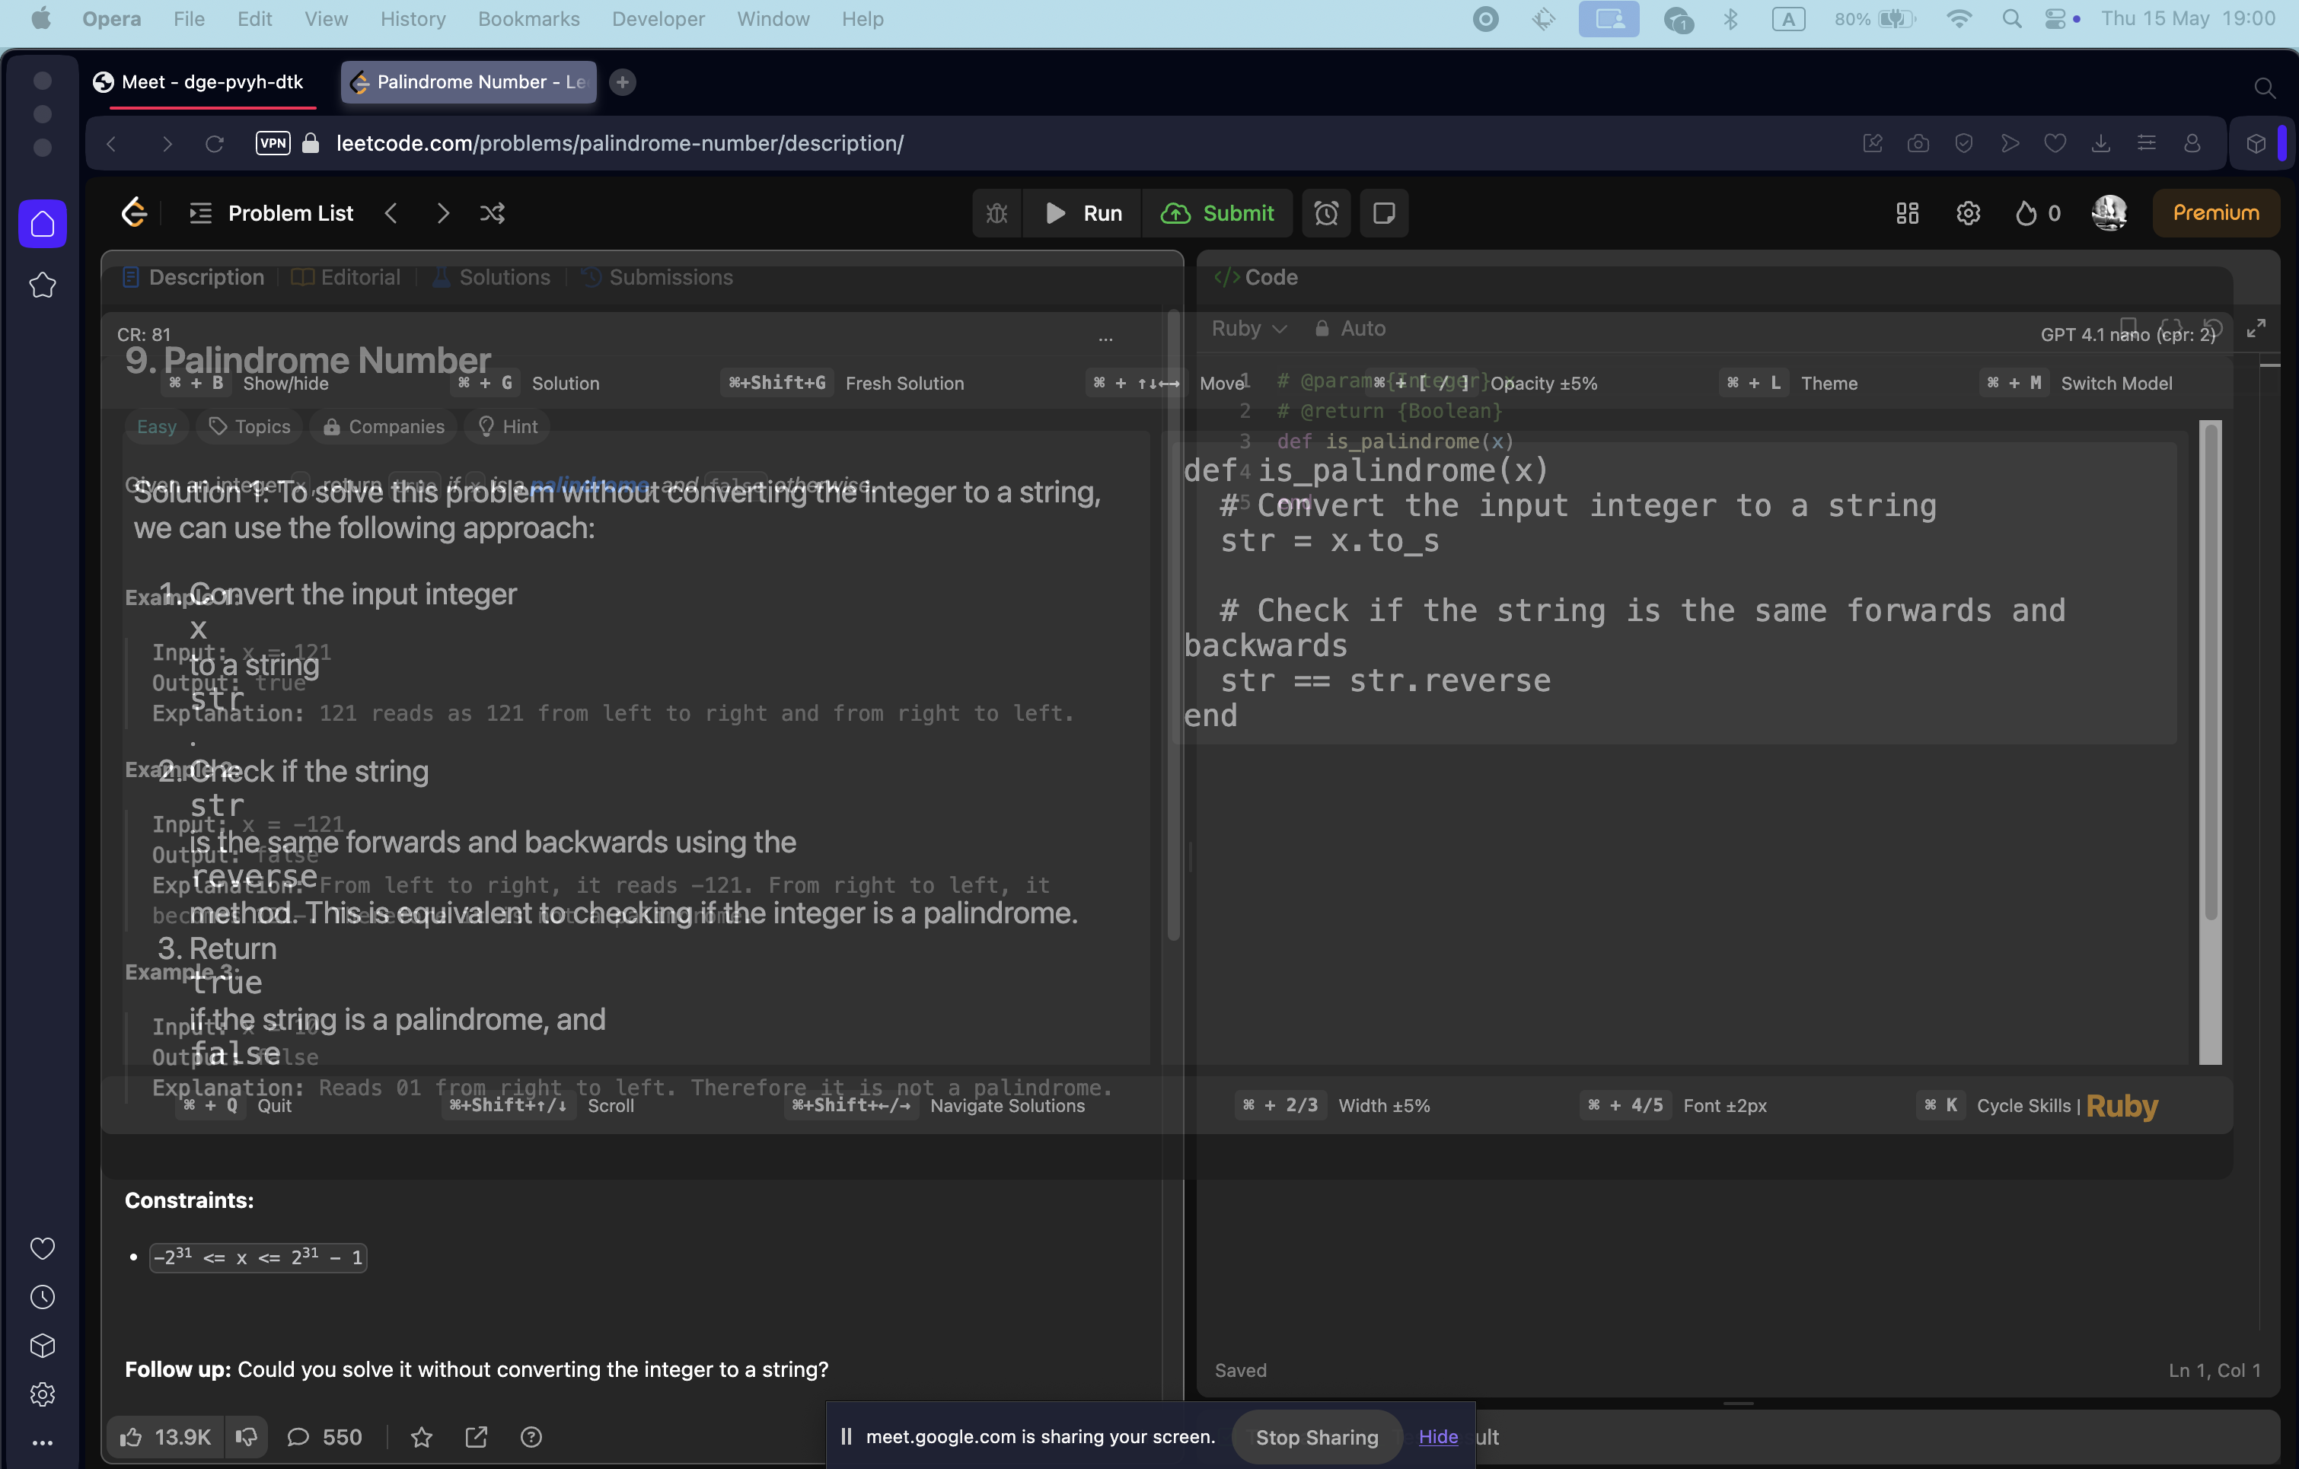Take snapshot camera icon in address bar

(x=1918, y=143)
